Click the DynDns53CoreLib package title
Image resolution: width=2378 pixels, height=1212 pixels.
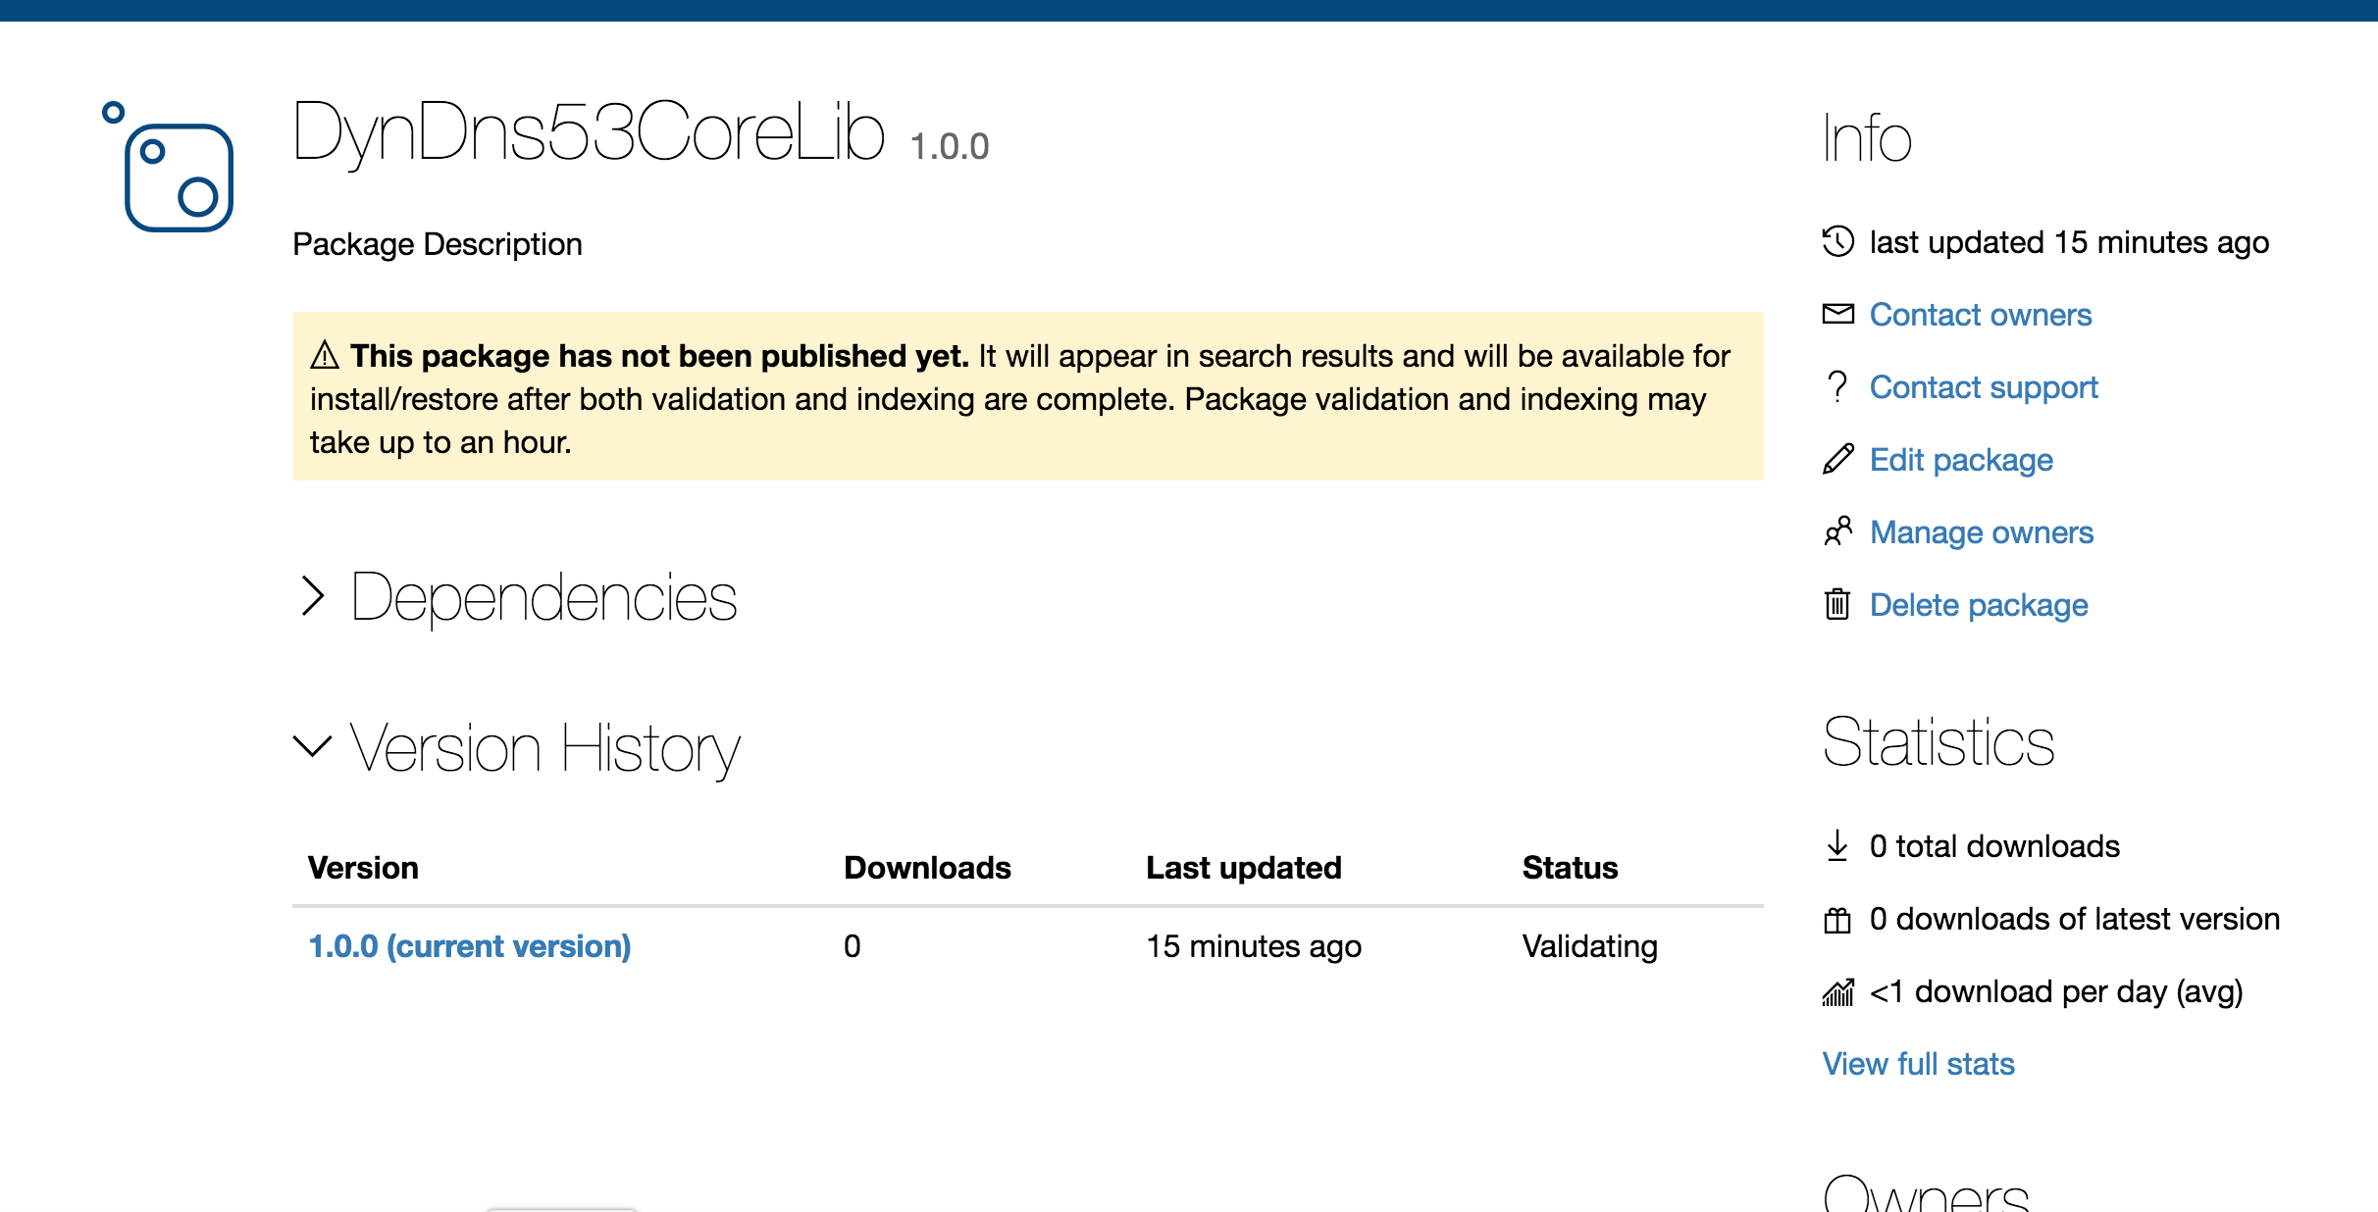tap(589, 132)
